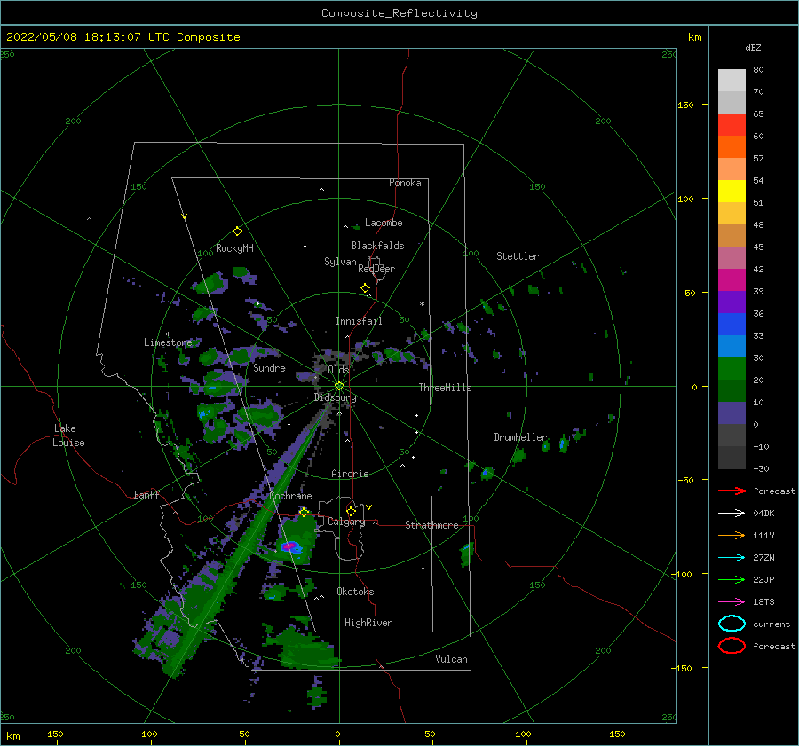Click the Banff label
799x746 pixels.
[x=146, y=494]
